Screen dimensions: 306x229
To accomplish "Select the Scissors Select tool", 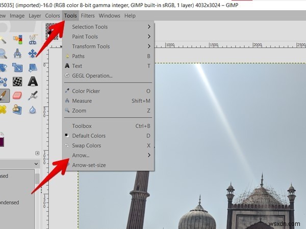I will point(33,40).
